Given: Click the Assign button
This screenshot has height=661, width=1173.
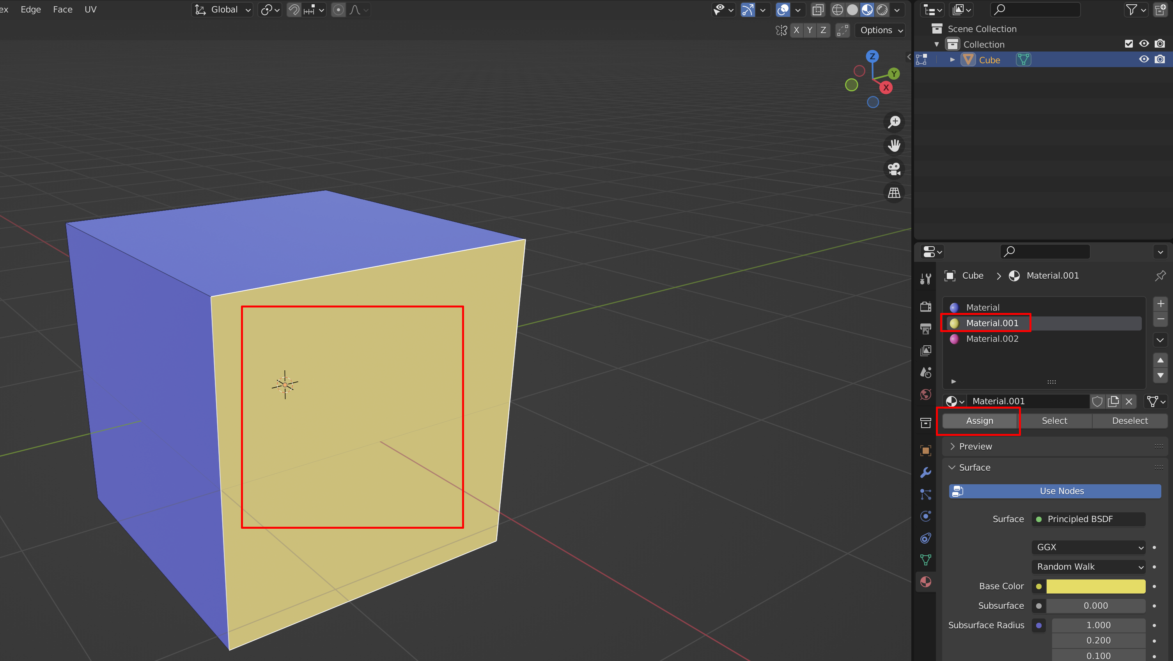Looking at the screenshot, I should pyautogui.click(x=980, y=421).
